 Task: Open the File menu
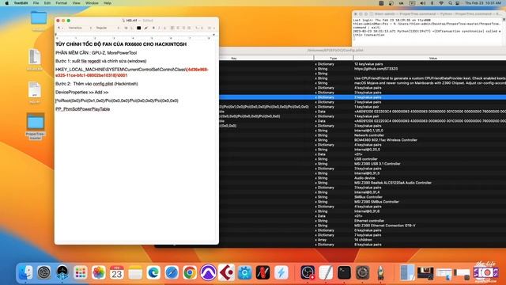36,3
